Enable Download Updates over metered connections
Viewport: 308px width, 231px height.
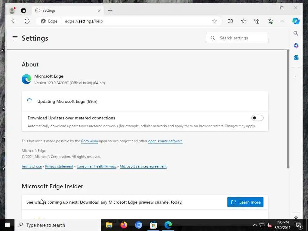coord(257,118)
